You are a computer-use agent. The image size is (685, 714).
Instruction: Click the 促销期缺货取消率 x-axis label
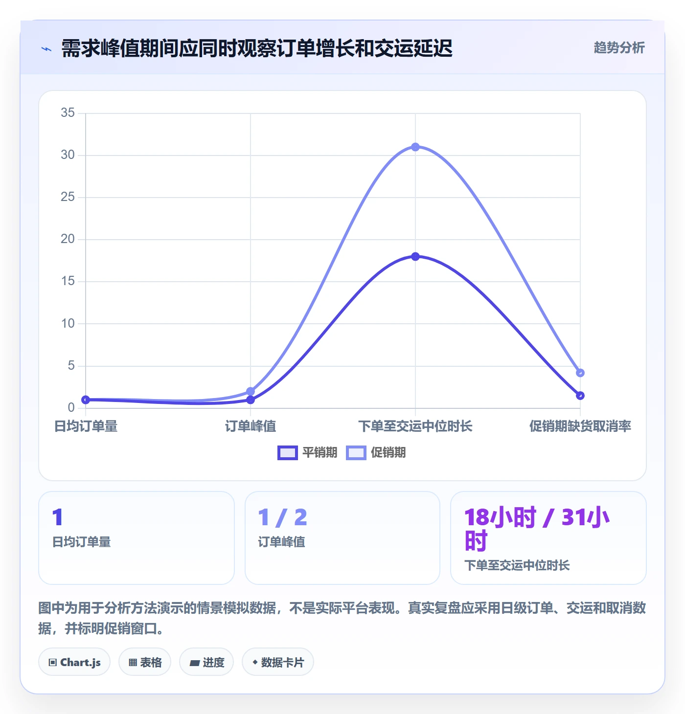click(580, 426)
